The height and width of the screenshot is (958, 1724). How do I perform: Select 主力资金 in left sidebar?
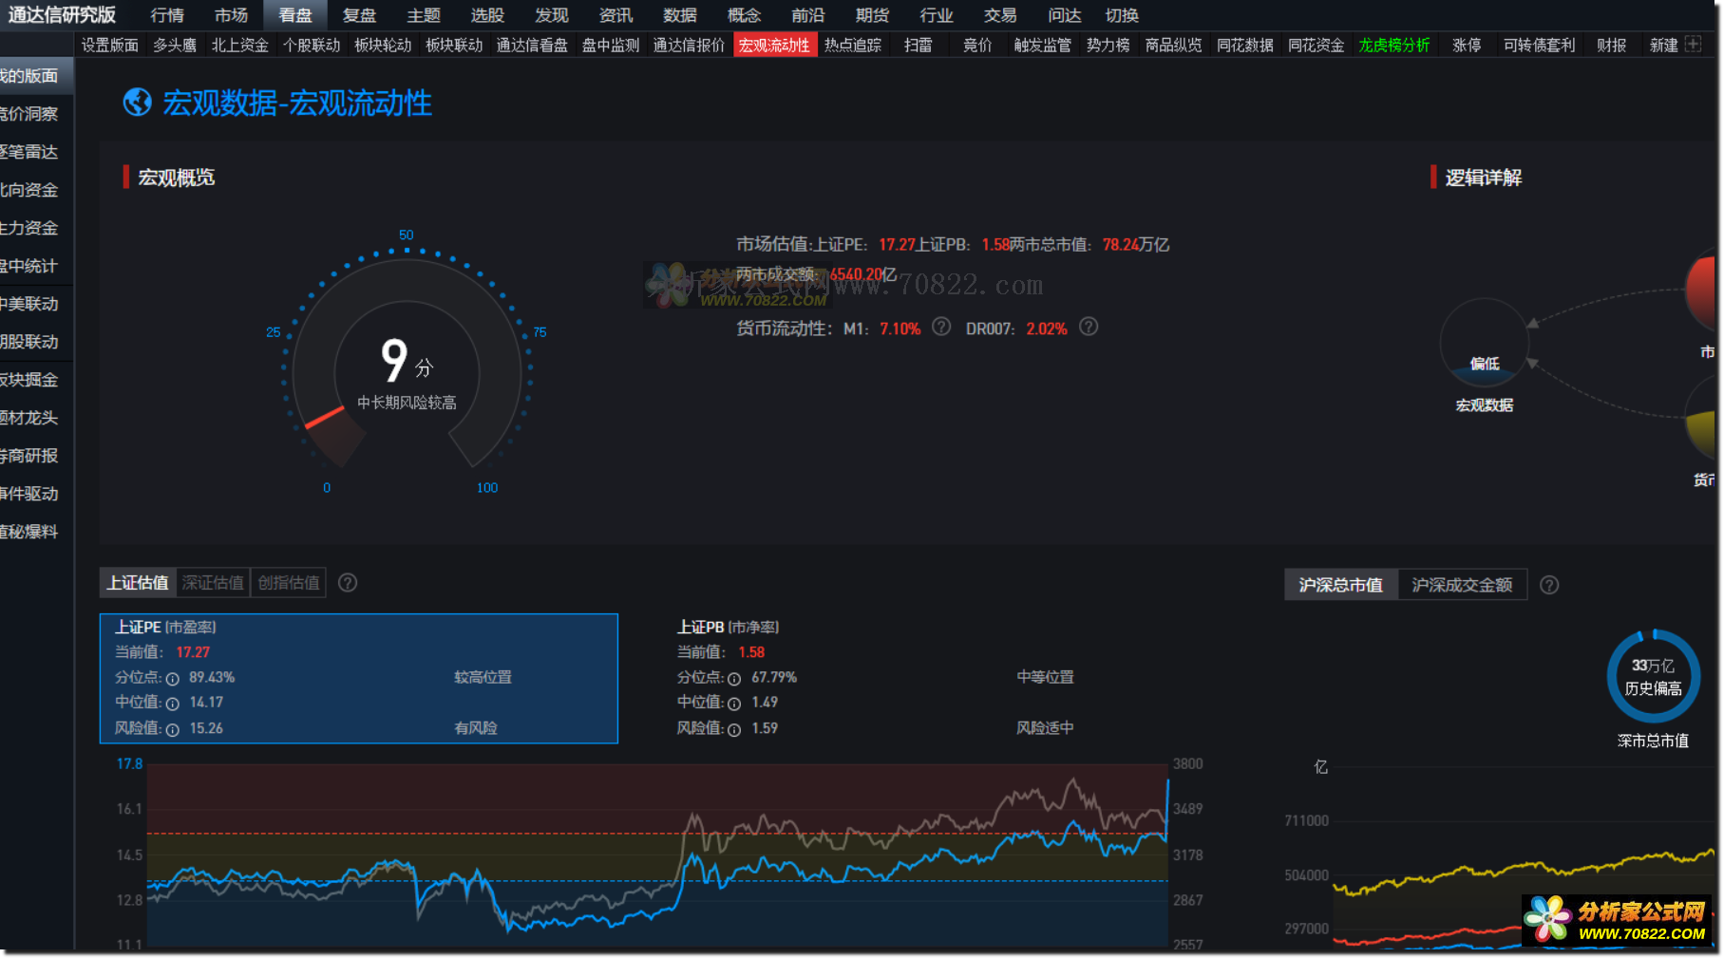click(36, 228)
